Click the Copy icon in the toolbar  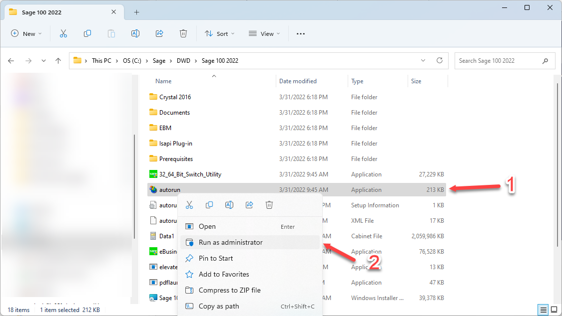tap(87, 33)
